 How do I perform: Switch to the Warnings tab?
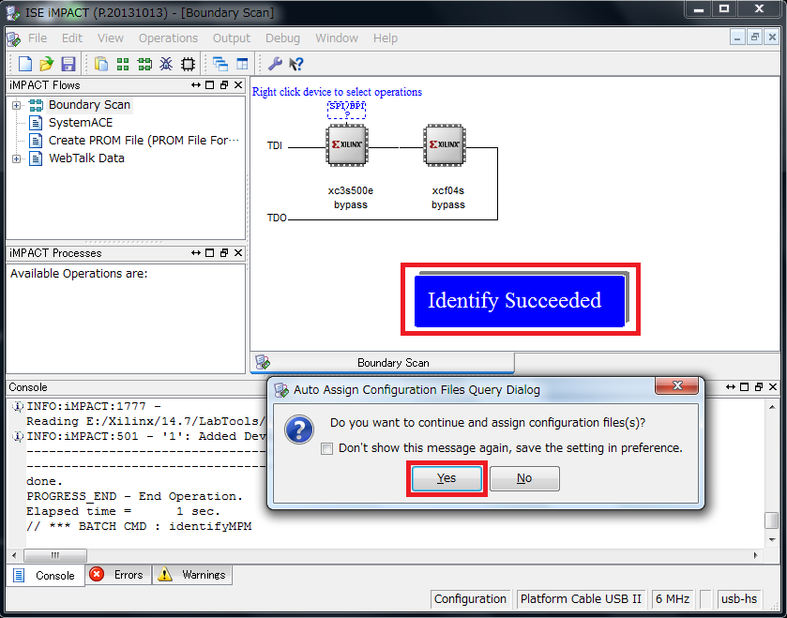point(192,575)
